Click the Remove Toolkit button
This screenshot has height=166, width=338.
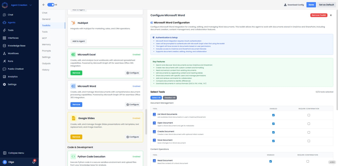pos(319,15)
